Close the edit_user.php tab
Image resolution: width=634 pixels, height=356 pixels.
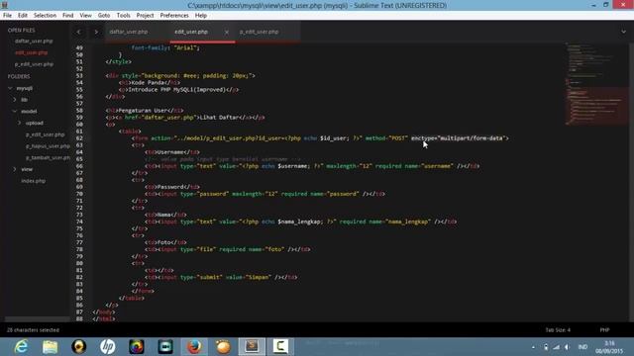pos(227,32)
